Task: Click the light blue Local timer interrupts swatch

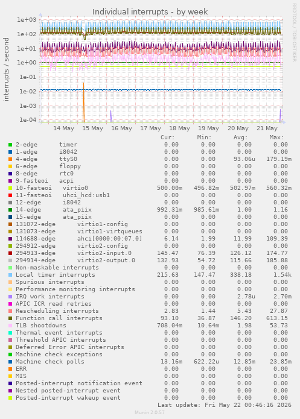Action: point(10,275)
